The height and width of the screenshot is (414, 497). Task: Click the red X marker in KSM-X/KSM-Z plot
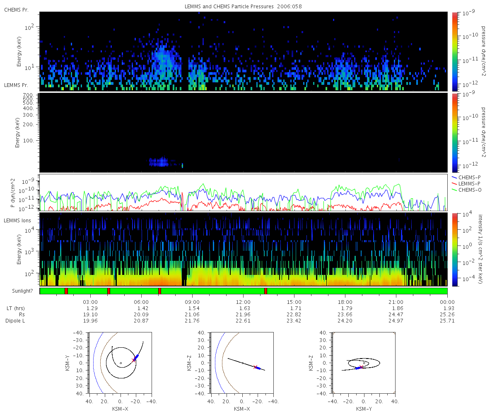[255, 367]
